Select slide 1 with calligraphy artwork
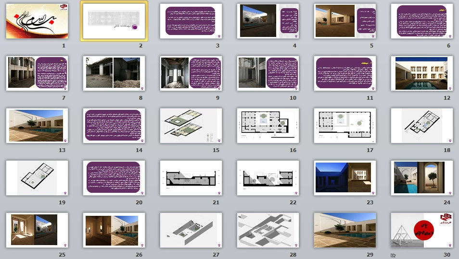 click(37, 21)
